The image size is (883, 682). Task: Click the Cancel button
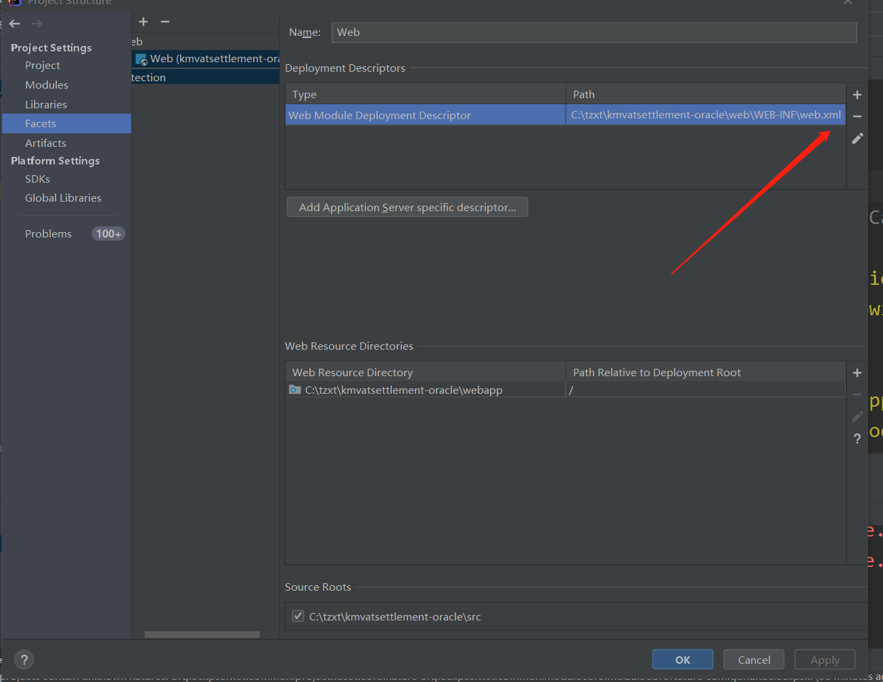[x=754, y=660]
